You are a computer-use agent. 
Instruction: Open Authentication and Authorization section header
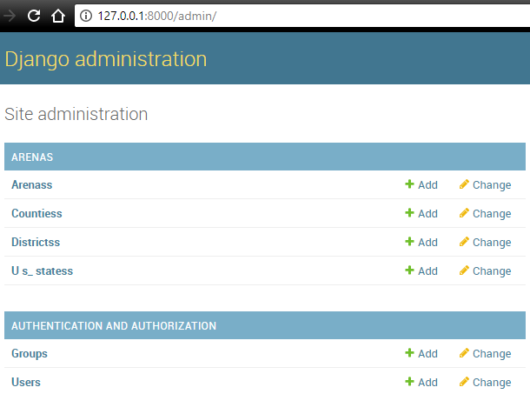pyautogui.click(x=114, y=325)
